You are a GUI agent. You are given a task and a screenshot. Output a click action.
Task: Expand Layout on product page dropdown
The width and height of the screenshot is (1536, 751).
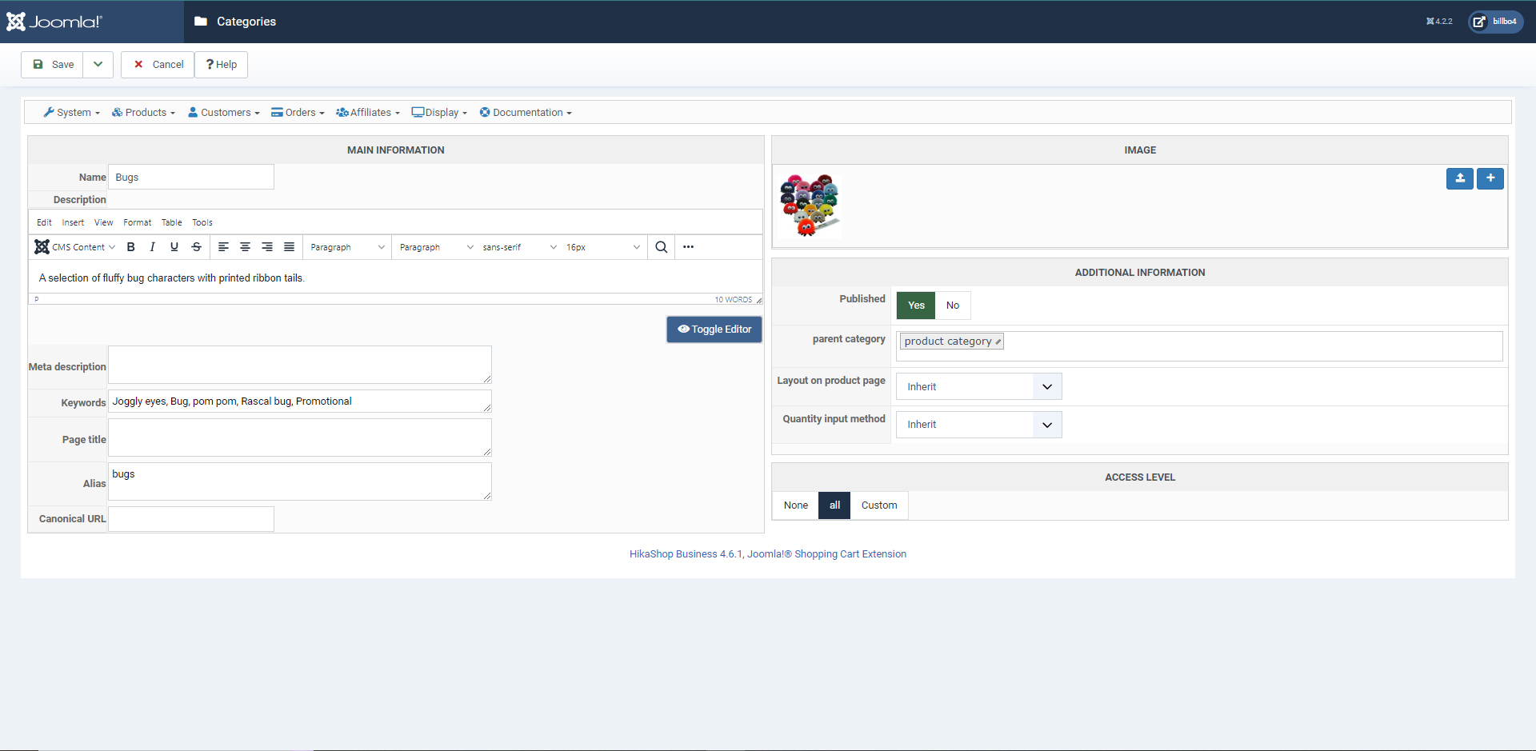tap(979, 387)
